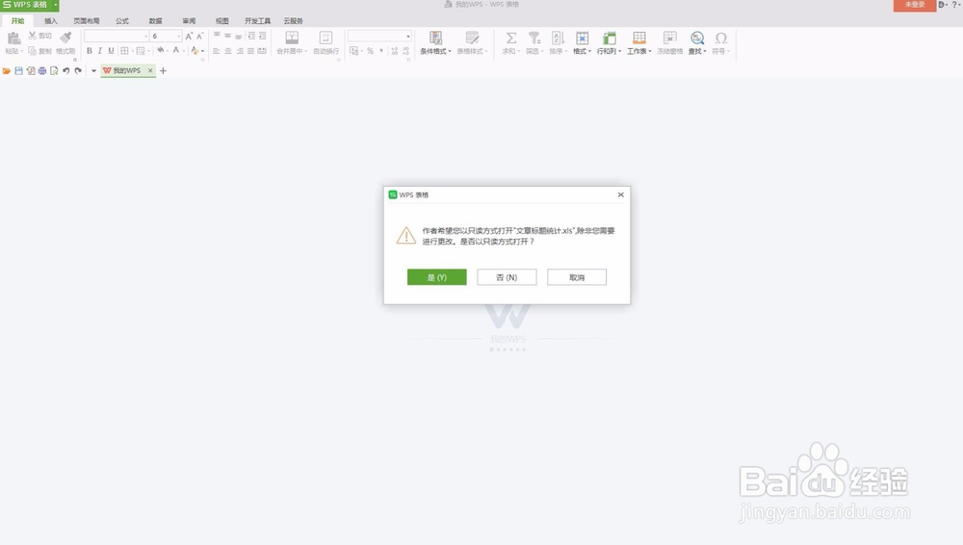963x545 pixels.
Task: Click the undo arrow icon
Action: point(65,70)
